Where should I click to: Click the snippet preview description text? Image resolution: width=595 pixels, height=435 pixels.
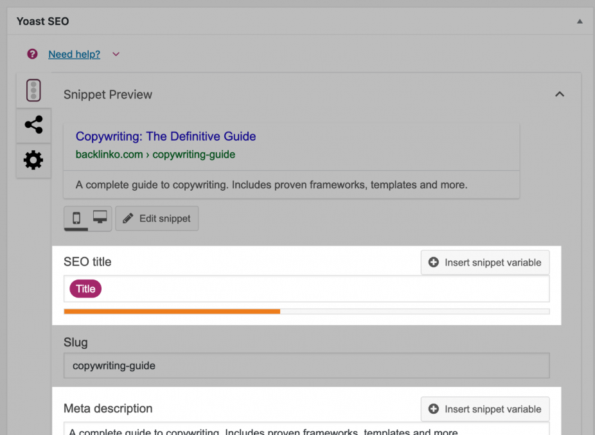(271, 185)
